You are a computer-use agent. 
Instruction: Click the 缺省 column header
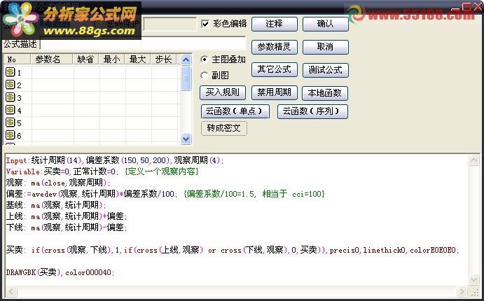[x=85, y=59]
